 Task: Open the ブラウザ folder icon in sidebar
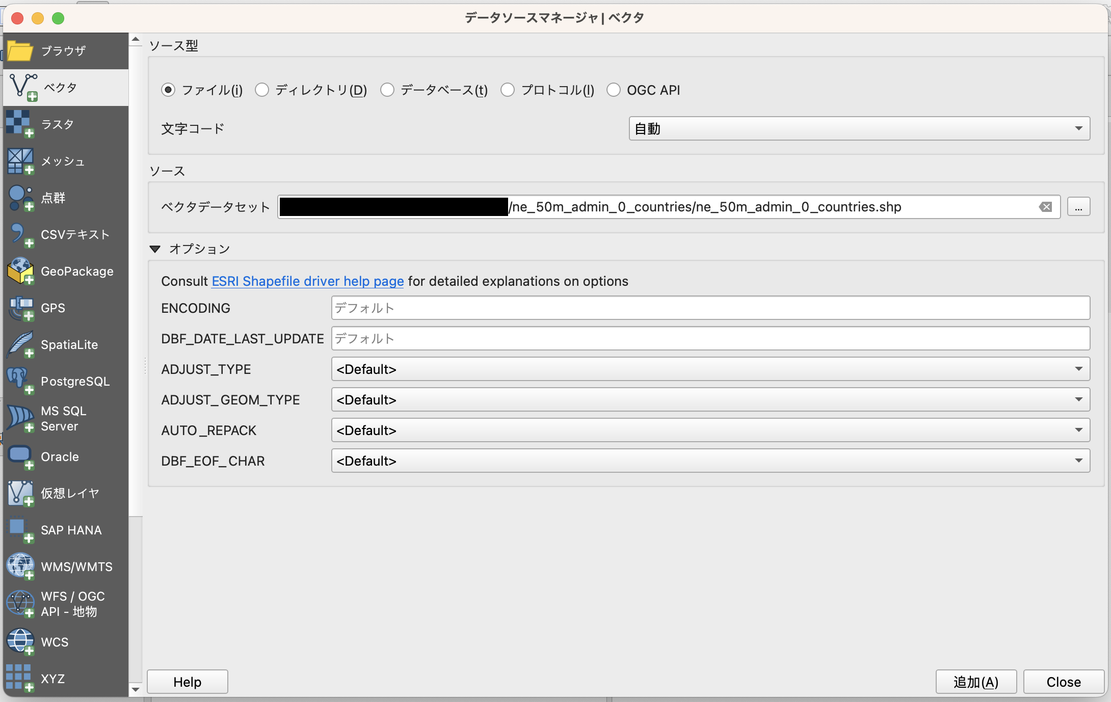(x=20, y=51)
